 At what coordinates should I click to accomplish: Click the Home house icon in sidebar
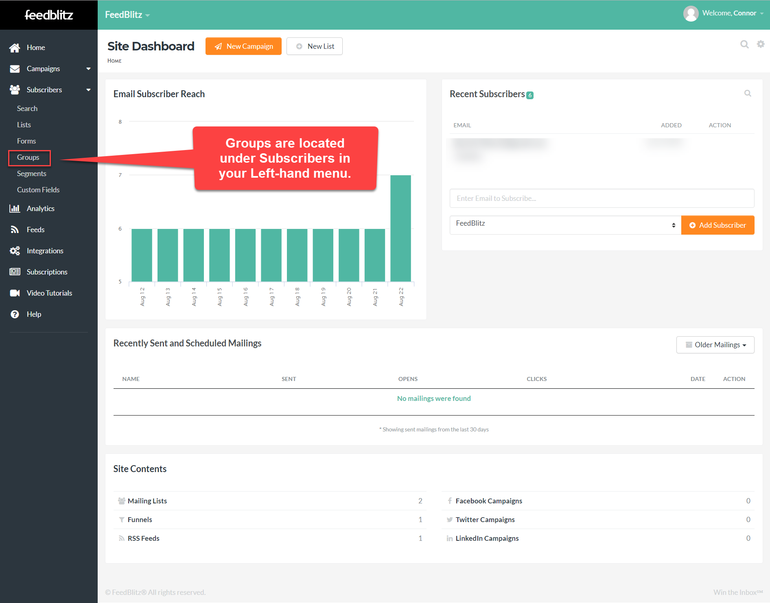(x=15, y=48)
